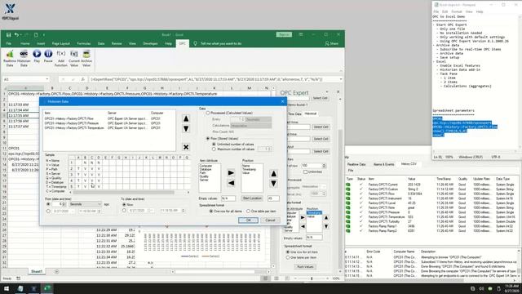Expand the formula bar

(x=341, y=79)
